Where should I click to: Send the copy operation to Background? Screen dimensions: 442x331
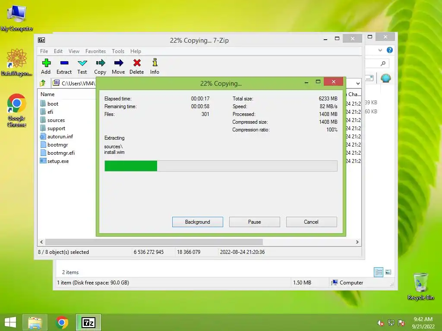click(x=198, y=222)
